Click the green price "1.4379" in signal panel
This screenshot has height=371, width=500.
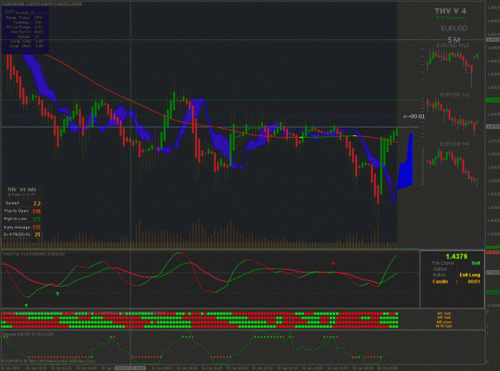click(x=456, y=256)
